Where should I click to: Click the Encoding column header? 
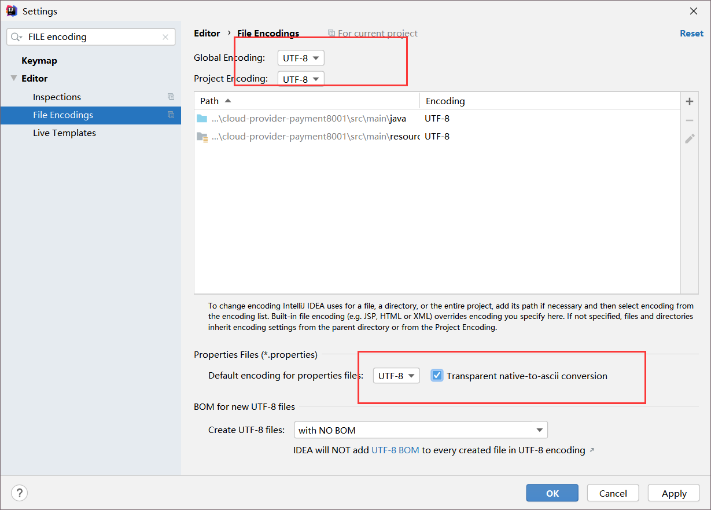coord(550,101)
